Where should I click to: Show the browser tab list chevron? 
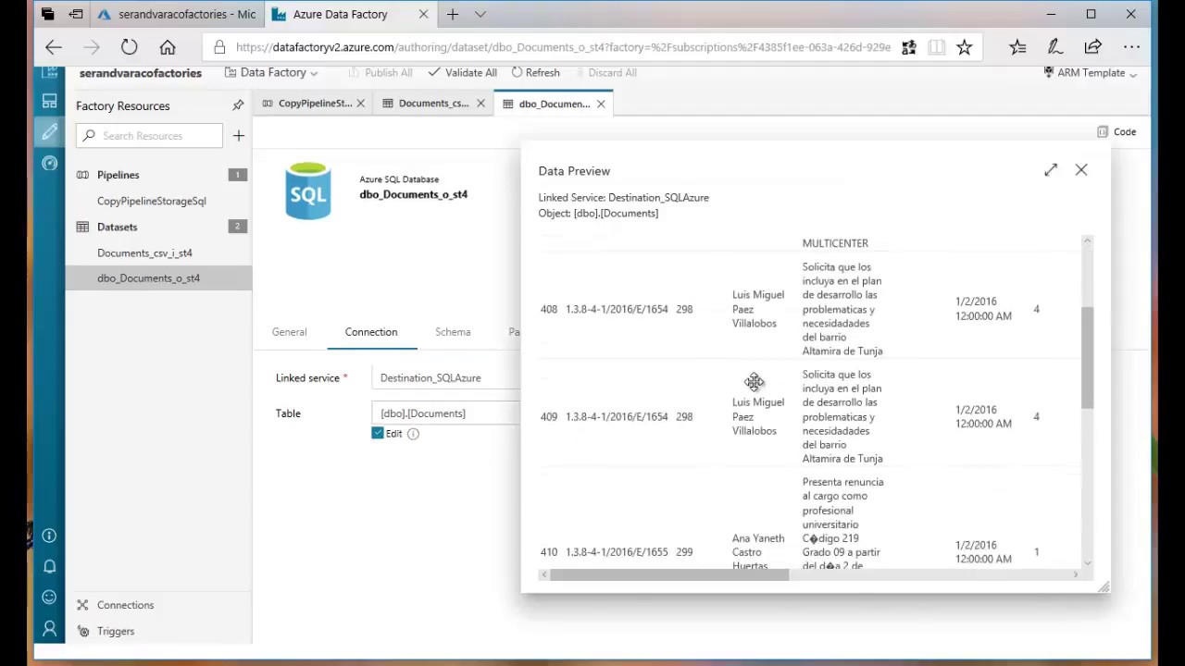480,15
